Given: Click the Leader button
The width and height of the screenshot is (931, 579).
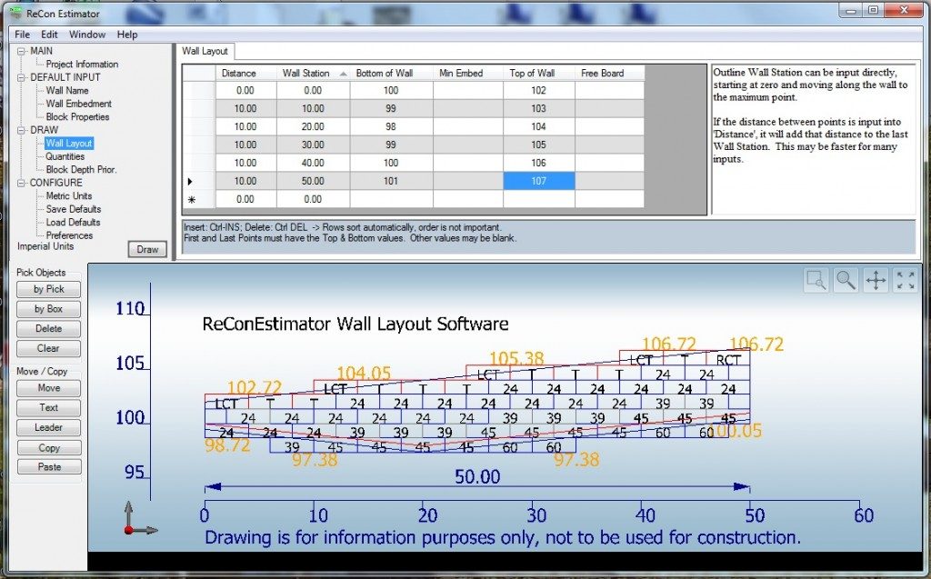Looking at the screenshot, I should click(x=49, y=427).
